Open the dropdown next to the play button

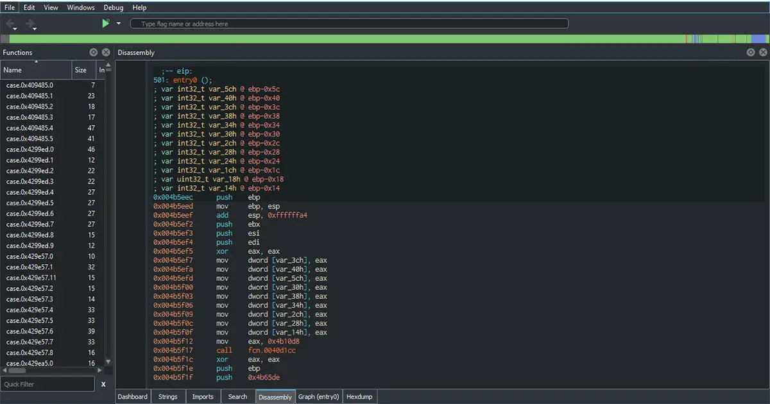tap(118, 24)
